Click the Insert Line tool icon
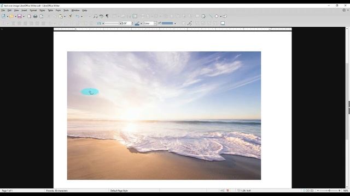The image size is (350, 196). pos(211,16)
